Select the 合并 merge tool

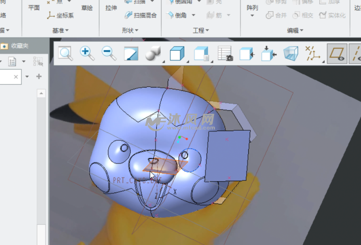click(x=276, y=15)
